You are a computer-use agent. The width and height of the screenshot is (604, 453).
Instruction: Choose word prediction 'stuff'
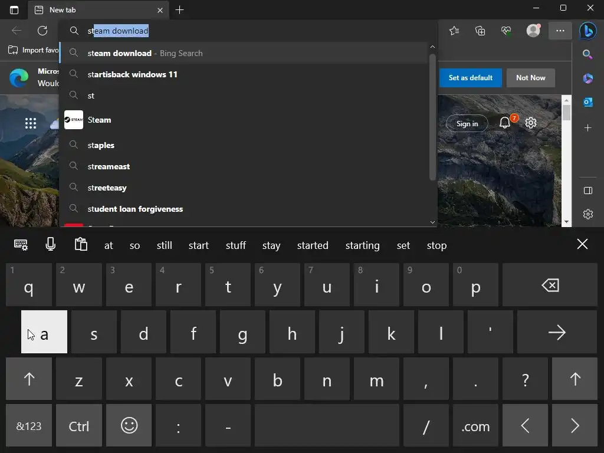point(235,245)
